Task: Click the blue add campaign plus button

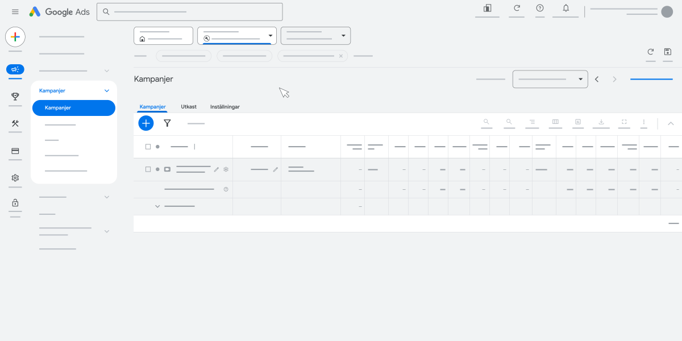Action: coord(146,123)
